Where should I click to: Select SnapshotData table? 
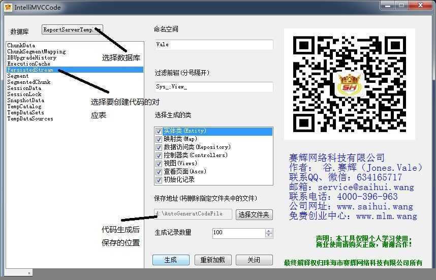pyautogui.click(x=25, y=101)
